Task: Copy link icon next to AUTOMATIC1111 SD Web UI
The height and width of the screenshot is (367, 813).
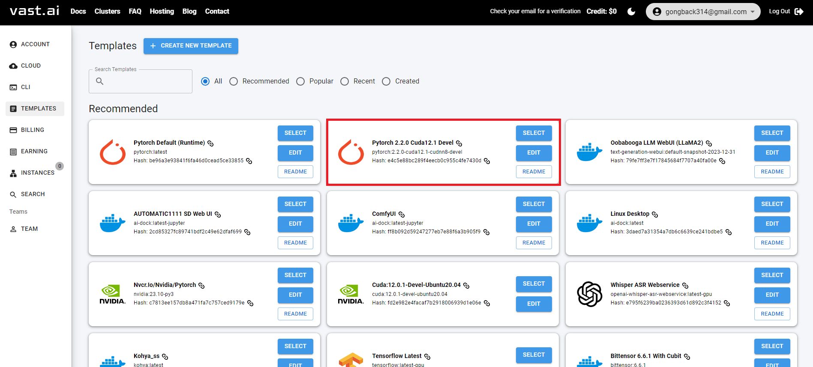Action: (x=218, y=214)
